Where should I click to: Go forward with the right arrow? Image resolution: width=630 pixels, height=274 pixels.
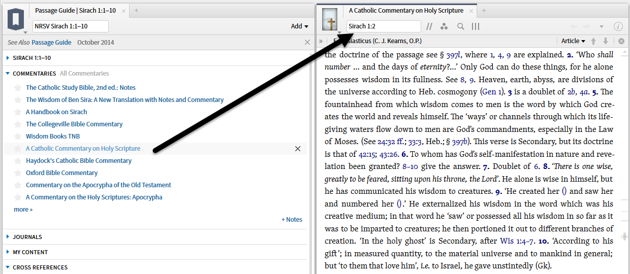click(587, 26)
